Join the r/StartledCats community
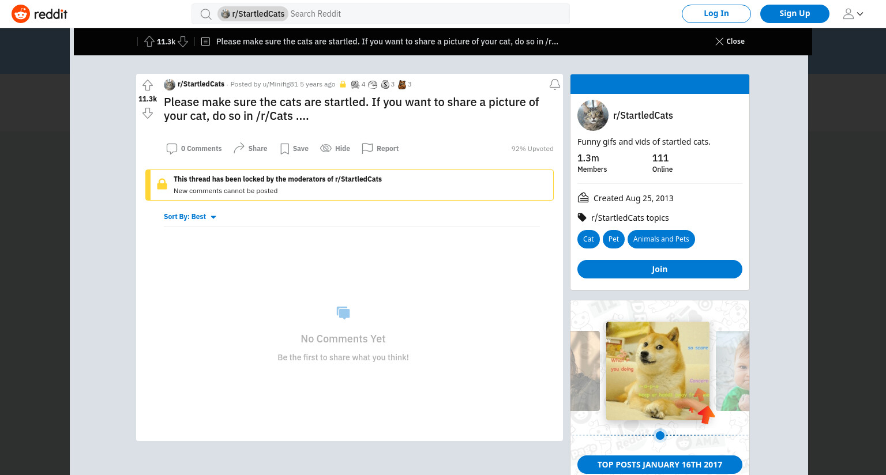 click(x=660, y=269)
